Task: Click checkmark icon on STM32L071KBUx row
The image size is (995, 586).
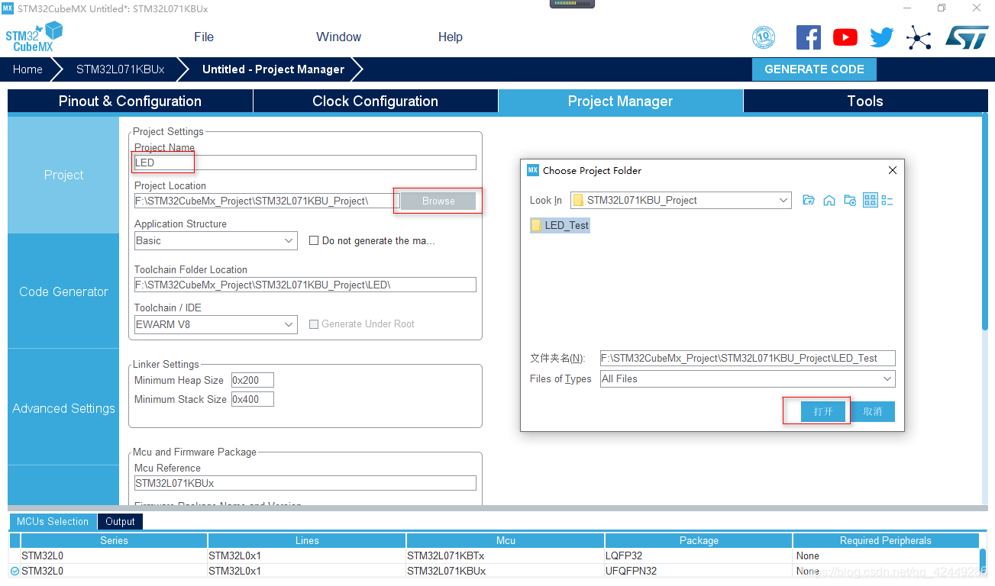Action: point(15,571)
